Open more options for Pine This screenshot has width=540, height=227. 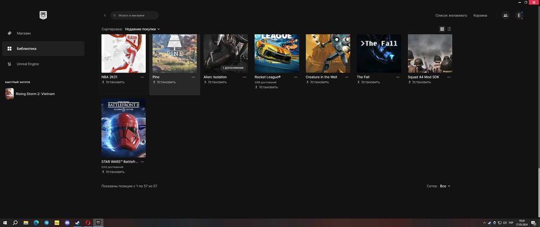(x=193, y=77)
